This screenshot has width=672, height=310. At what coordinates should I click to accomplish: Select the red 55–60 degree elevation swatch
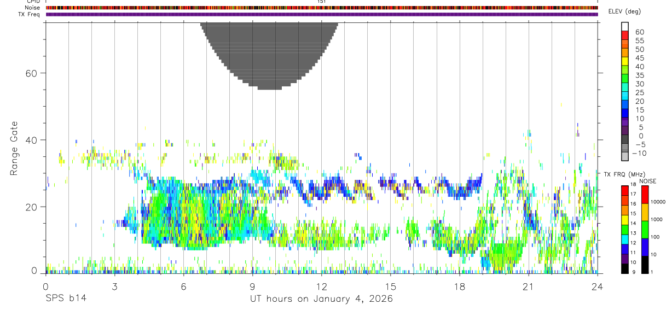(625, 36)
